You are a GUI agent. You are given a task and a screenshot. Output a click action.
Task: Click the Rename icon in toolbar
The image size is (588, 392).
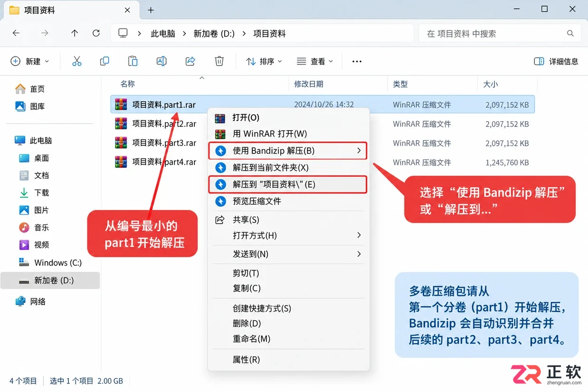(161, 61)
